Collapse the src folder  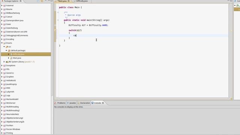(4, 46)
